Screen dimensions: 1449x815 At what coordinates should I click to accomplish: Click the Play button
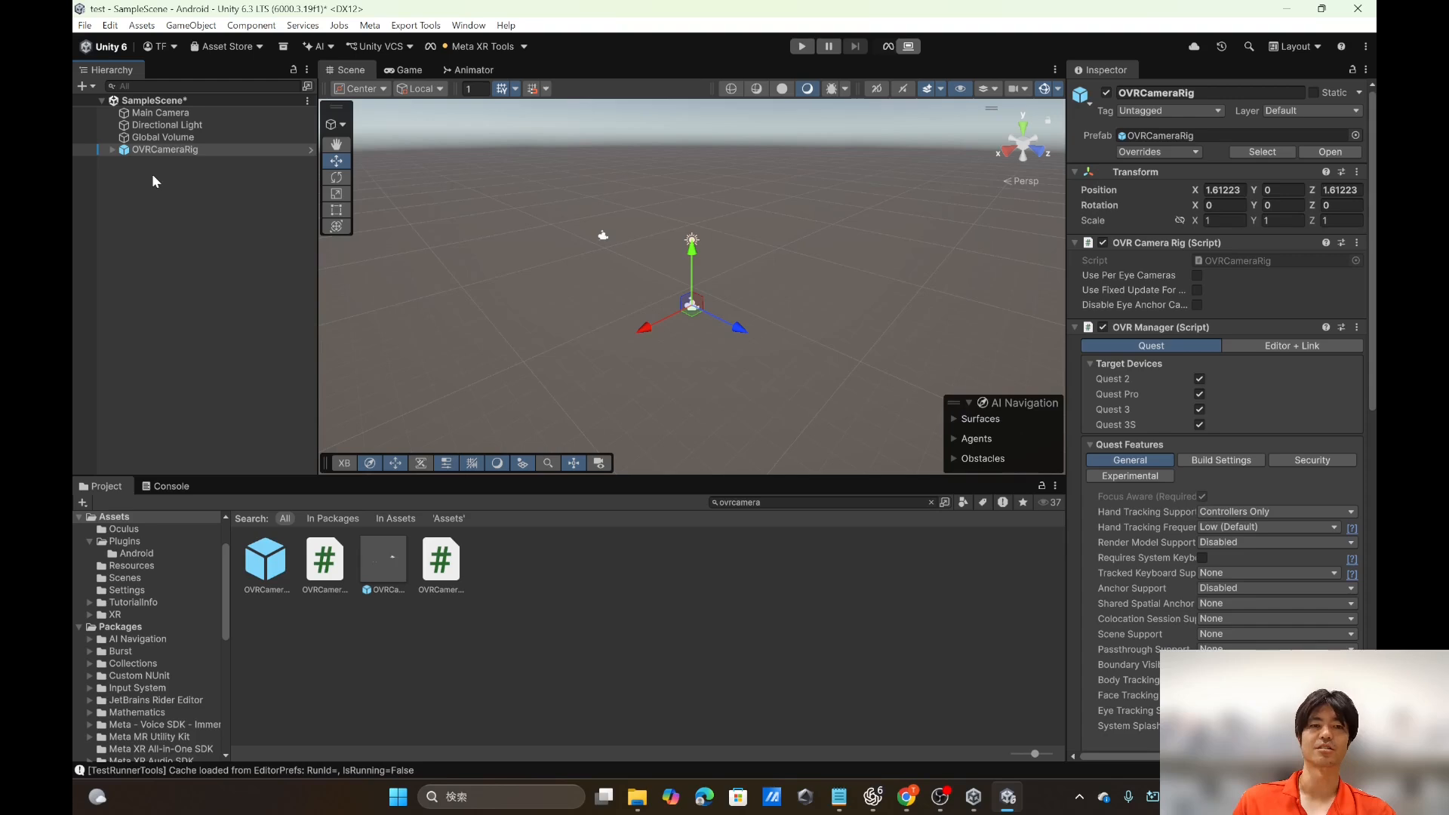tap(801, 46)
